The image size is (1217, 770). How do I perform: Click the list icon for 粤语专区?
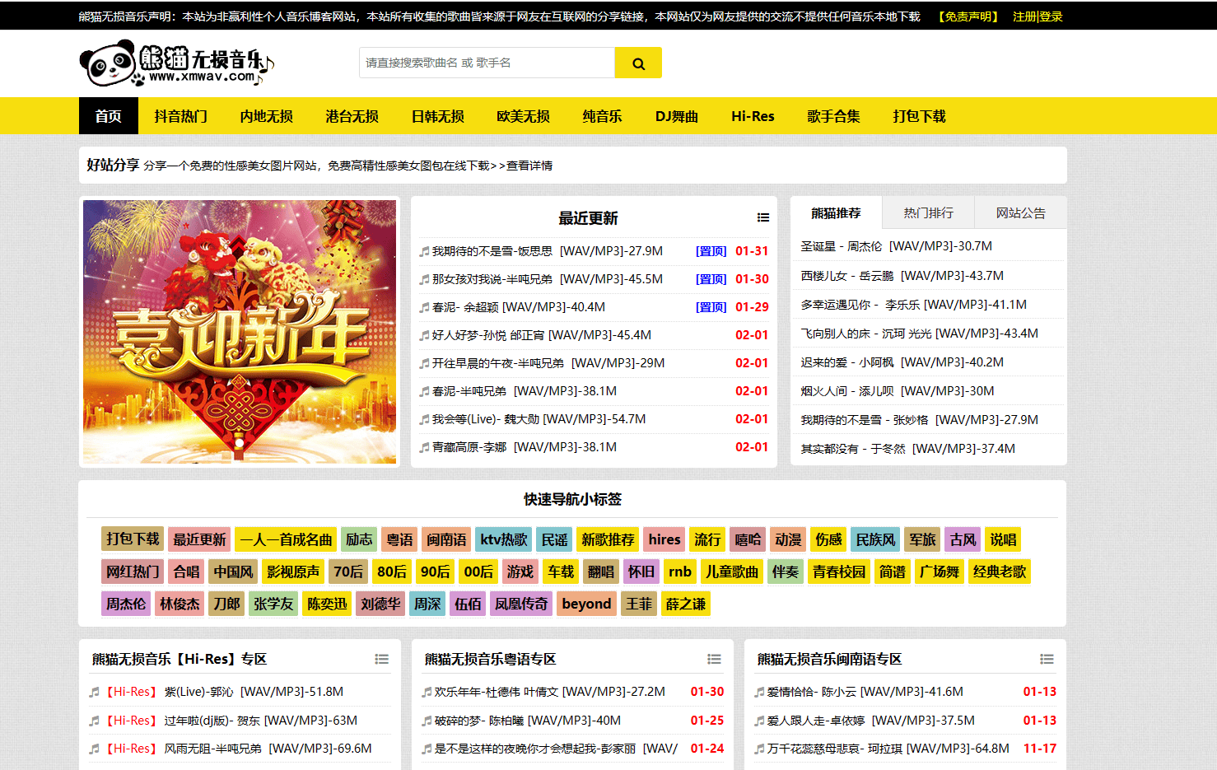(714, 660)
